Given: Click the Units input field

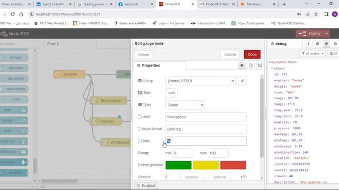Looking at the screenshot, I should tap(206, 141).
